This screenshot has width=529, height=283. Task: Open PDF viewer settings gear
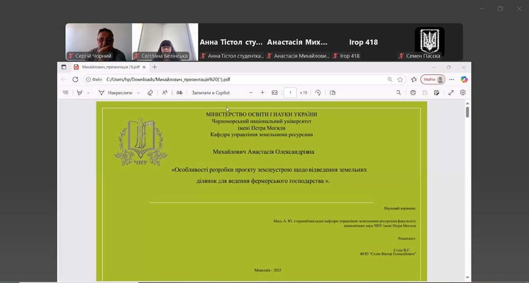pyautogui.click(x=463, y=93)
